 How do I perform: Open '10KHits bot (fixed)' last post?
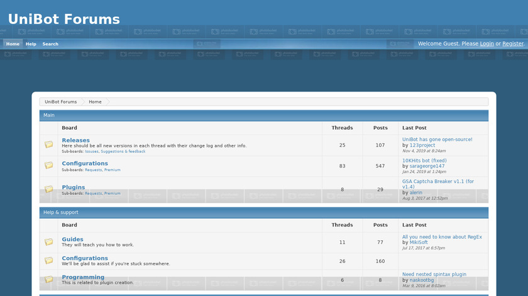[x=424, y=161]
